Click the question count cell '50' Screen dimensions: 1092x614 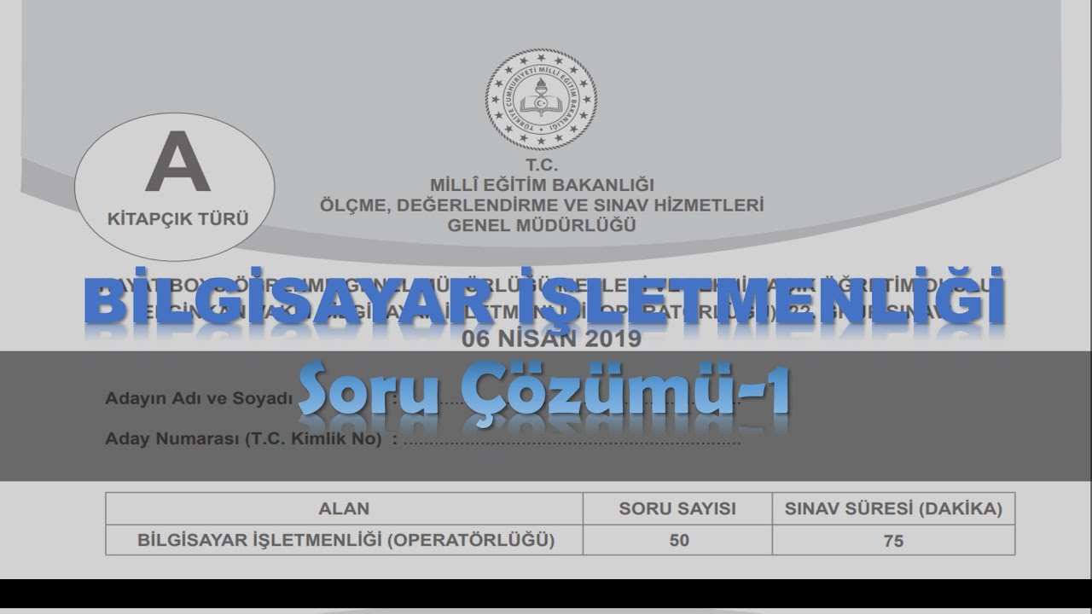(x=679, y=541)
